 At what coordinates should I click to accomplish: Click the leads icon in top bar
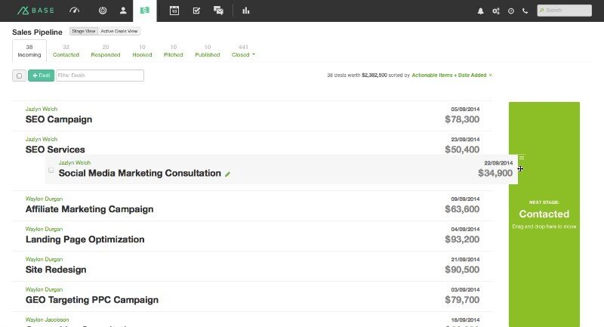click(103, 11)
